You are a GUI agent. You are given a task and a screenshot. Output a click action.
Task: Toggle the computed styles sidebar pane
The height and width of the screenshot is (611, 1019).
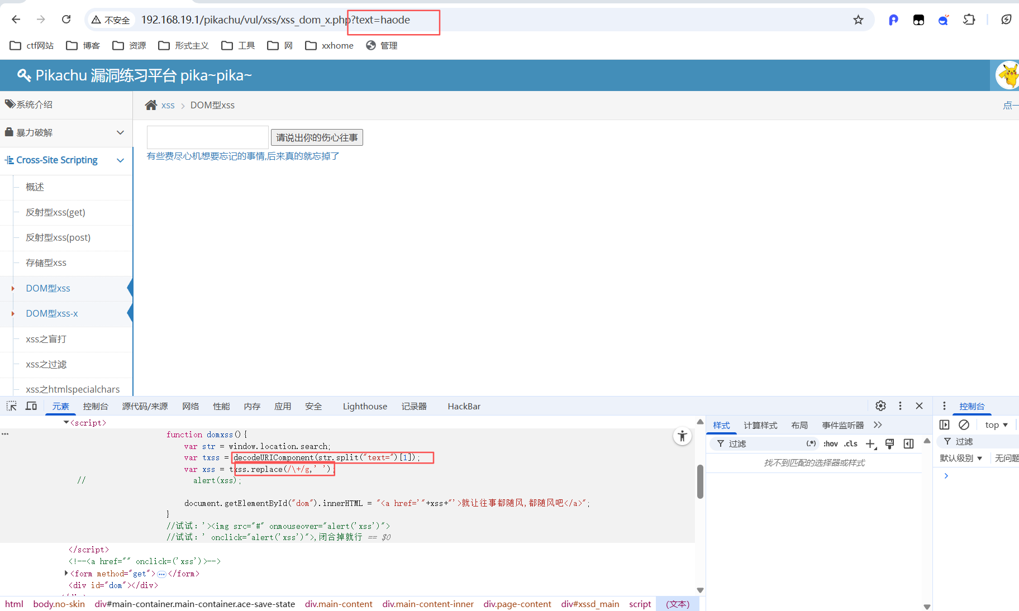pyautogui.click(x=909, y=444)
